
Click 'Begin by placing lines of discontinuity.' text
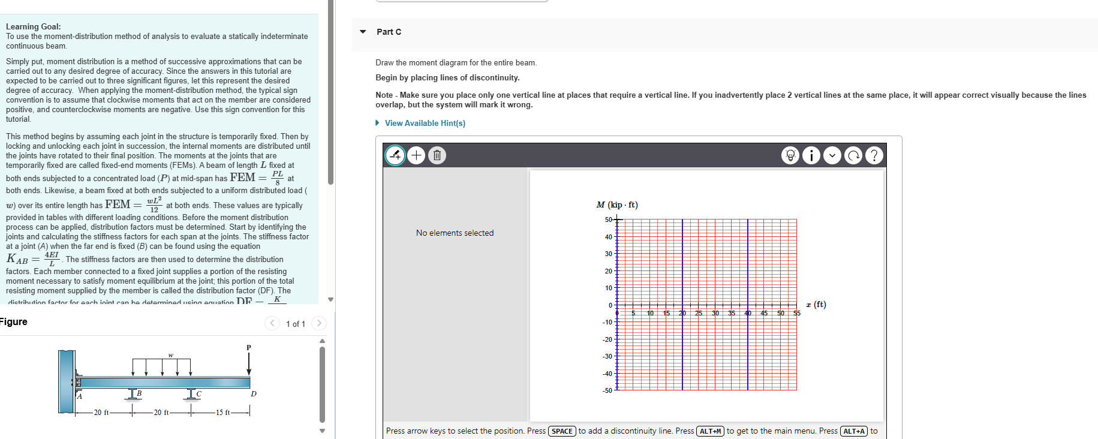click(x=448, y=78)
